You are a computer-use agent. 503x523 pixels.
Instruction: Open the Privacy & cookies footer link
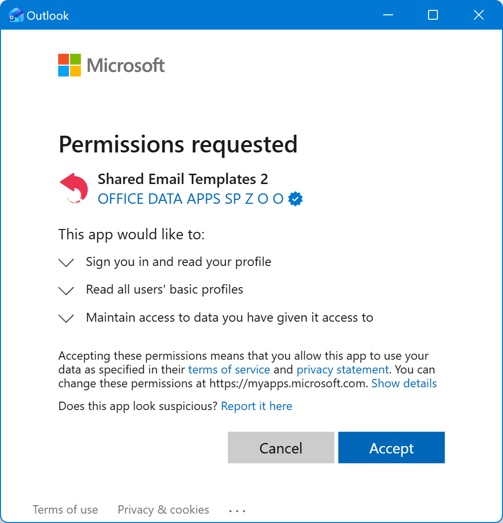tap(163, 510)
